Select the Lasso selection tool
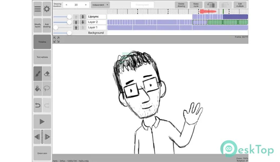 [x=47, y=89]
